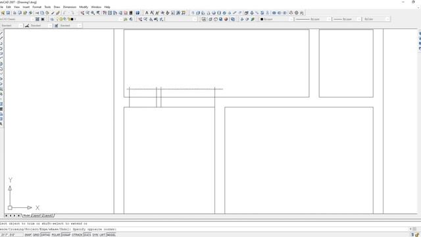This screenshot has width=421, height=237.
Task: Select the Zoom Window tool
Action: click(x=93, y=13)
